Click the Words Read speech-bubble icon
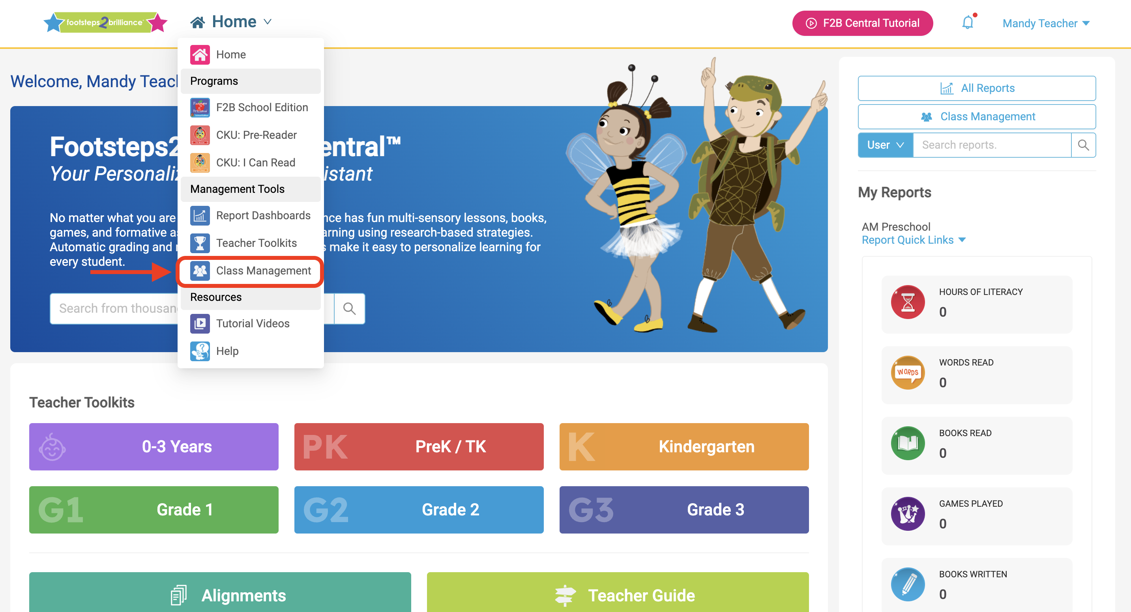1131x612 pixels. coord(907,373)
